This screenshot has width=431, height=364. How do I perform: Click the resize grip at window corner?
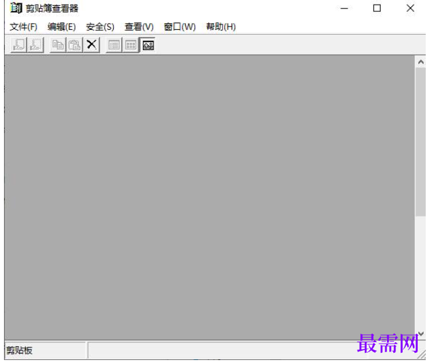pos(422,355)
